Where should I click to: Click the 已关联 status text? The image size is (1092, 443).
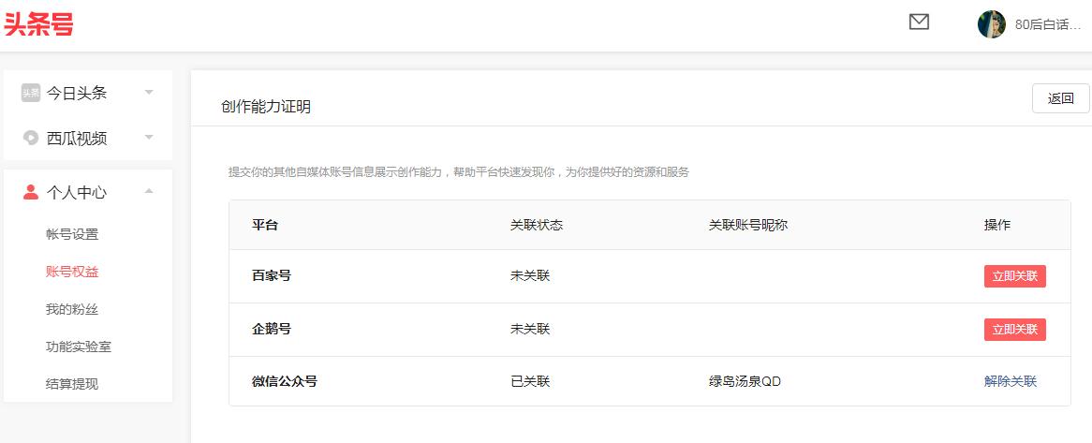[x=530, y=382]
